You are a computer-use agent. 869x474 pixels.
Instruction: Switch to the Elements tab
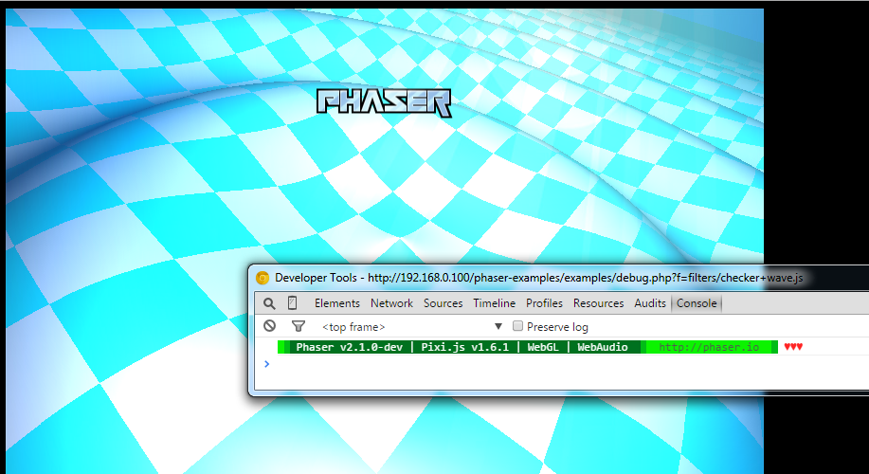point(337,303)
